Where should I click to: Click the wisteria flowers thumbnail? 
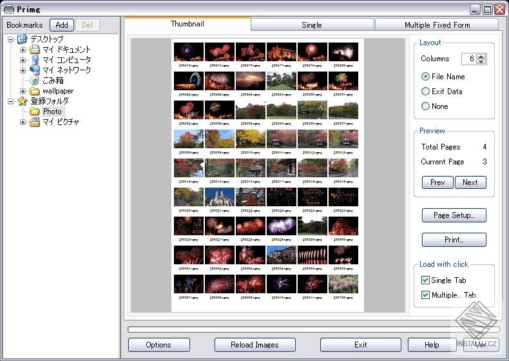(343, 284)
